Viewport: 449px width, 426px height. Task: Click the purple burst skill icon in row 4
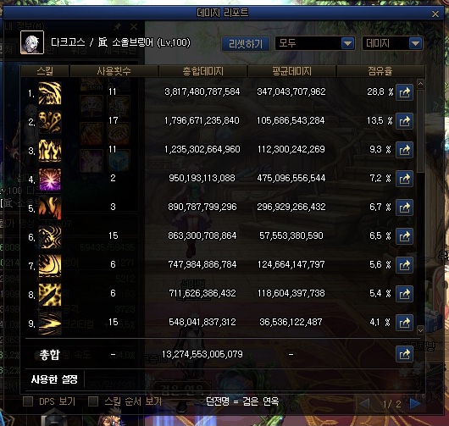[50, 180]
